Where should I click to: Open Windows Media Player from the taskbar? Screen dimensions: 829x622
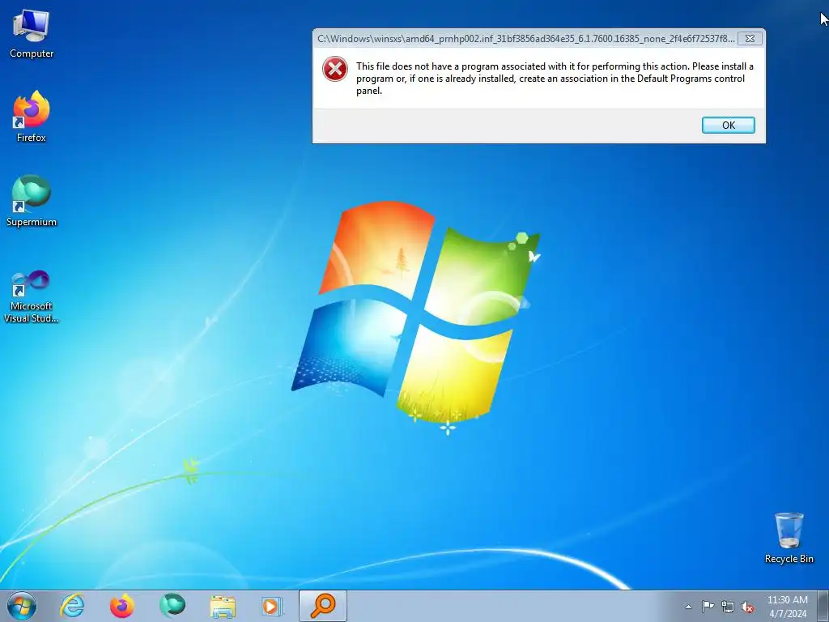pos(272,606)
